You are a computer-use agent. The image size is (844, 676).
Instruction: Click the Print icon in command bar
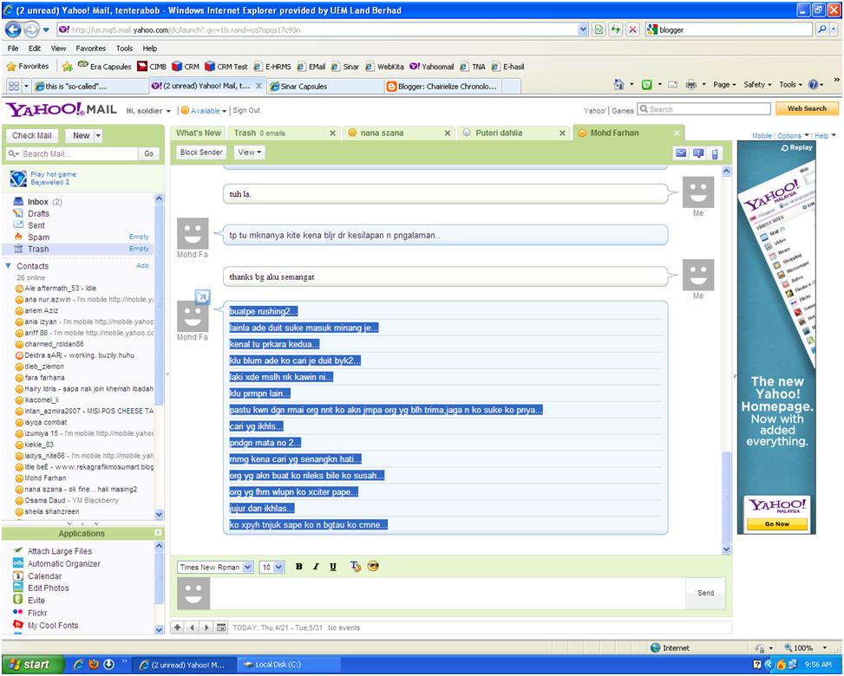[x=691, y=84]
